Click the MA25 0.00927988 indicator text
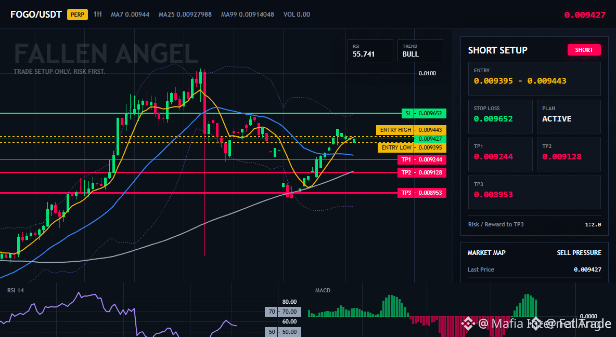 tap(185, 15)
